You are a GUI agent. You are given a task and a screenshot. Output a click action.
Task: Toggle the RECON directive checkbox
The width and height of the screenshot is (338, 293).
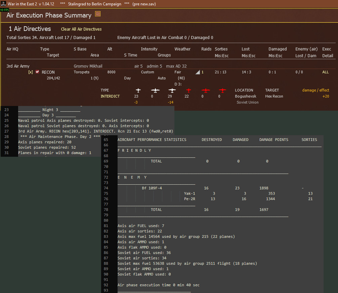(37, 72)
